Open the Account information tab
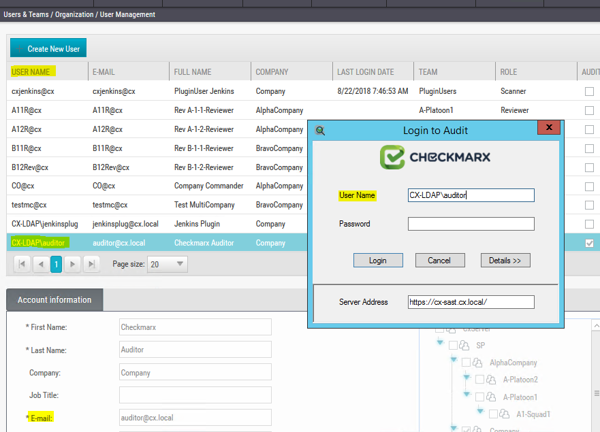Image resolution: width=600 pixels, height=432 pixels. coord(54,300)
